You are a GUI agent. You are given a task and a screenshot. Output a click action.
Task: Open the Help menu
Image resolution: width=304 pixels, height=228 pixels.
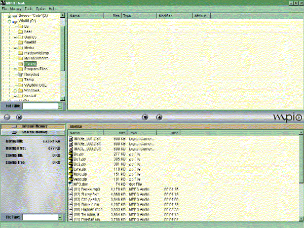[52, 9]
